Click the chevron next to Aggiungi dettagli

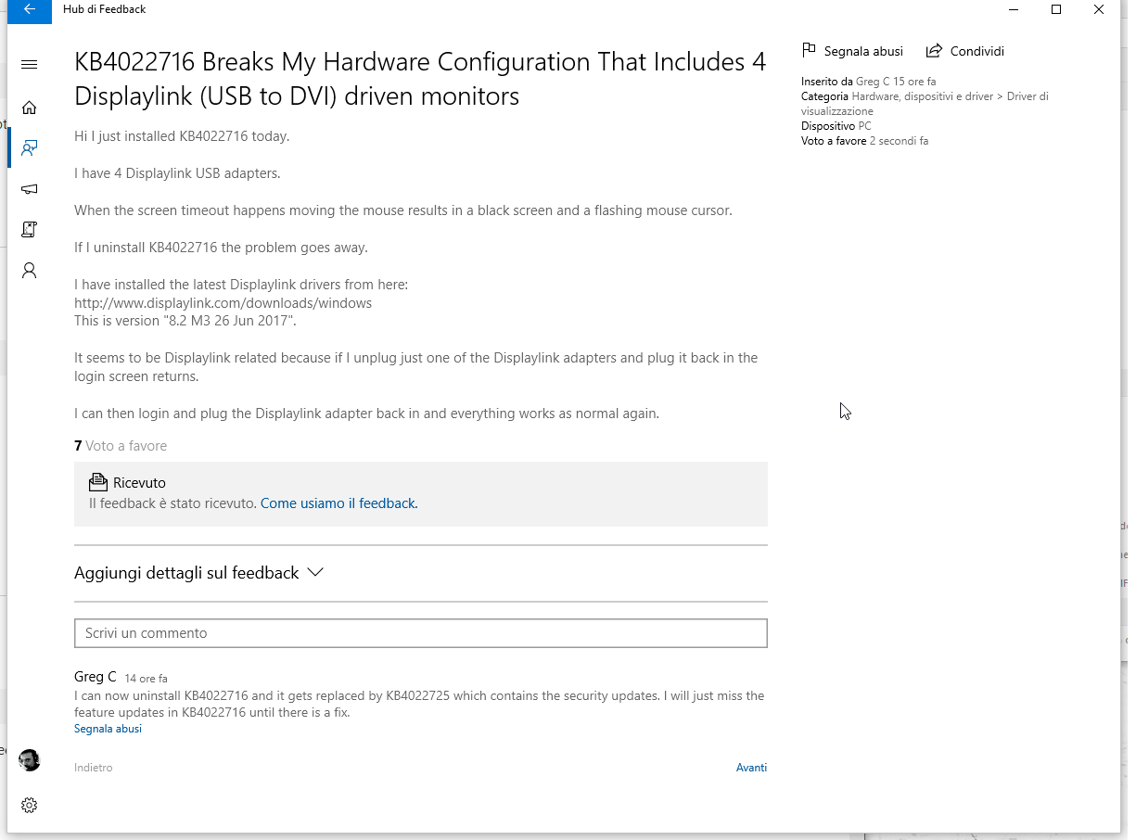click(315, 572)
